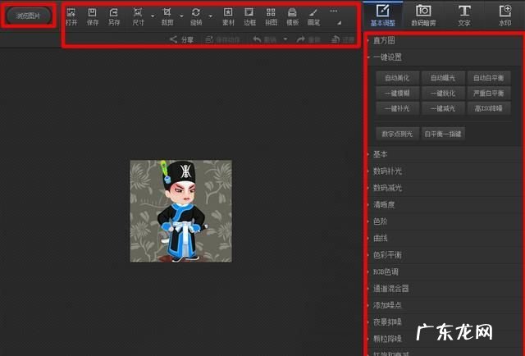Select the 边框 (Border) icon
The image size is (525, 356).
[249, 16]
